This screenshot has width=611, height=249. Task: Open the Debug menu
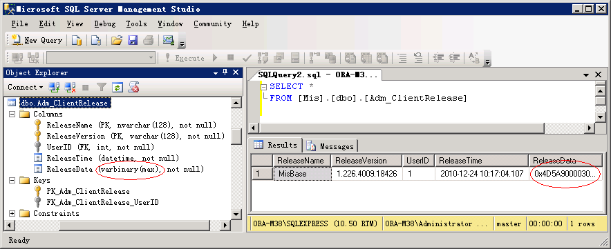pos(105,23)
